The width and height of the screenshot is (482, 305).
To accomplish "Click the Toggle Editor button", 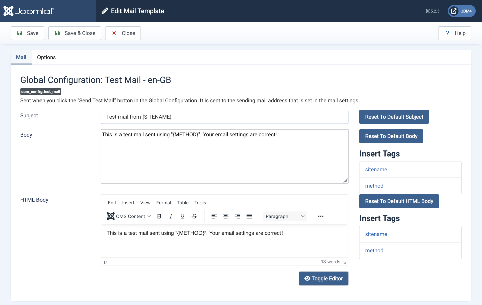I will pyautogui.click(x=323, y=279).
